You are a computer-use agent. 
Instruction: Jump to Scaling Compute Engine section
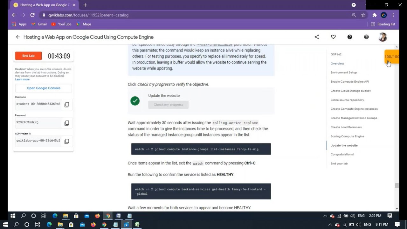tap(347, 136)
